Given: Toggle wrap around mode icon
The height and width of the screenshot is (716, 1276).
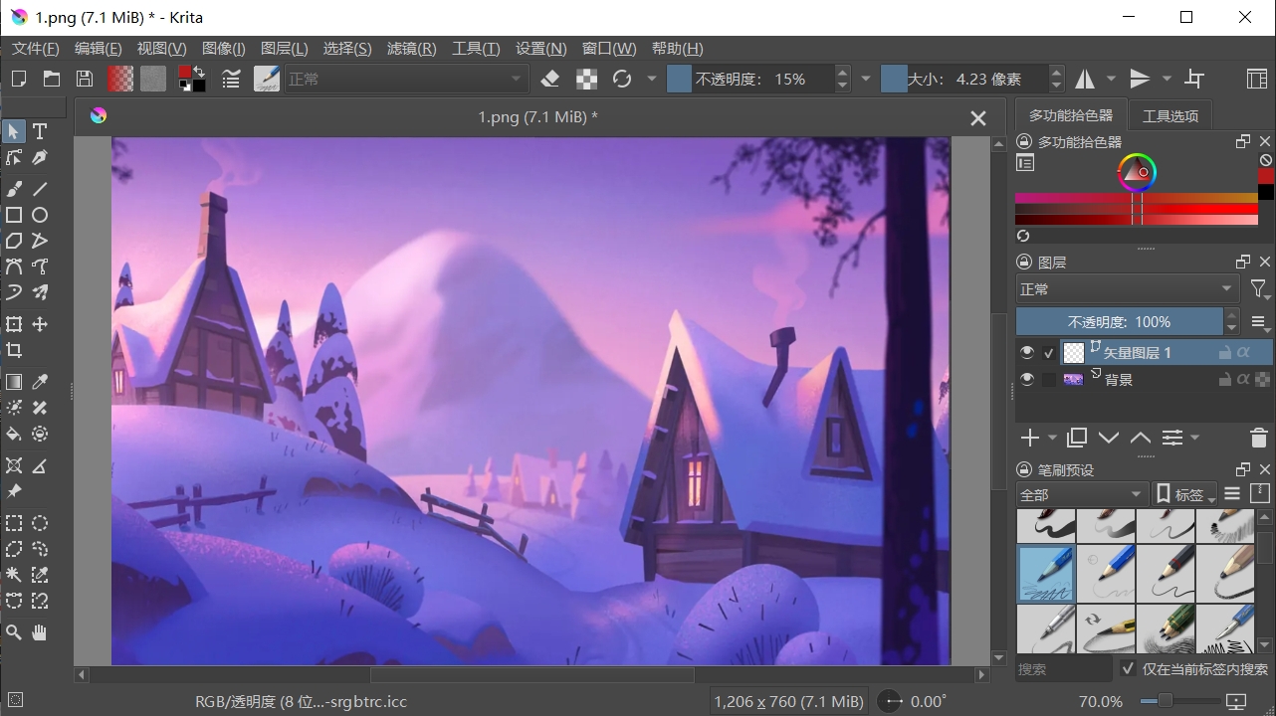Looking at the screenshot, I should click(x=1195, y=79).
